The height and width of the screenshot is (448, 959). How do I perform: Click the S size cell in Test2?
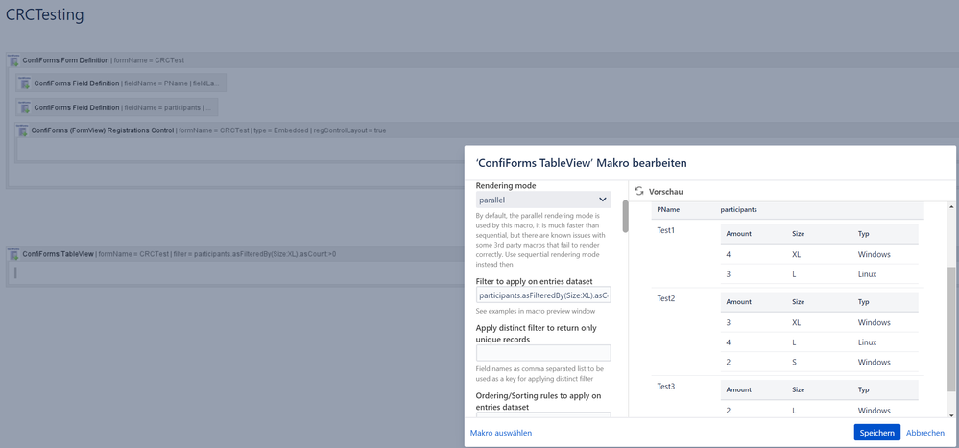(794, 362)
